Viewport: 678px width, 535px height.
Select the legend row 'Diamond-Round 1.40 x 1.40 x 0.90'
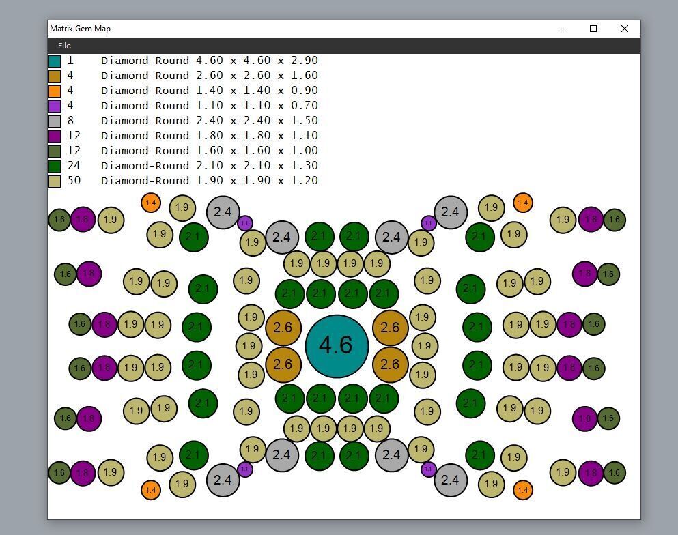210,91
